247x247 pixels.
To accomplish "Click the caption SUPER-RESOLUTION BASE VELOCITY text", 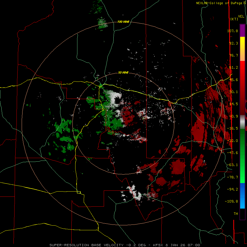I will 86,245.
